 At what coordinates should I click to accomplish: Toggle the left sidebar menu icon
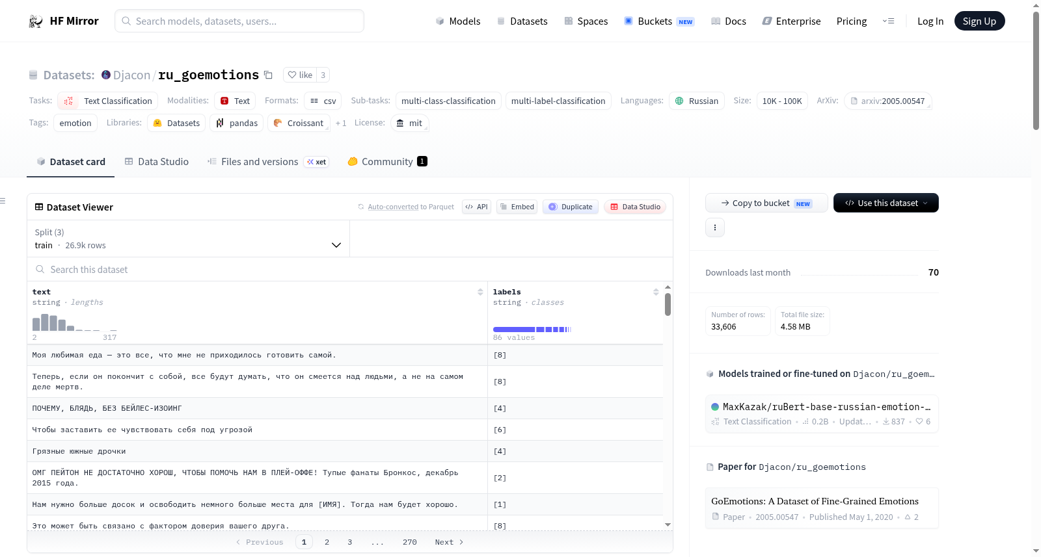(3, 201)
